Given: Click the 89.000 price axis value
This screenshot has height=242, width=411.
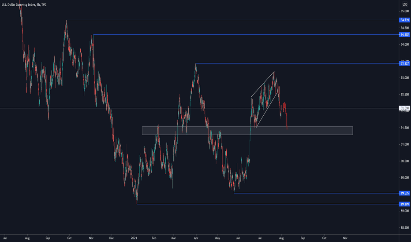Looking at the screenshot, I should pyautogui.click(x=404, y=211).
